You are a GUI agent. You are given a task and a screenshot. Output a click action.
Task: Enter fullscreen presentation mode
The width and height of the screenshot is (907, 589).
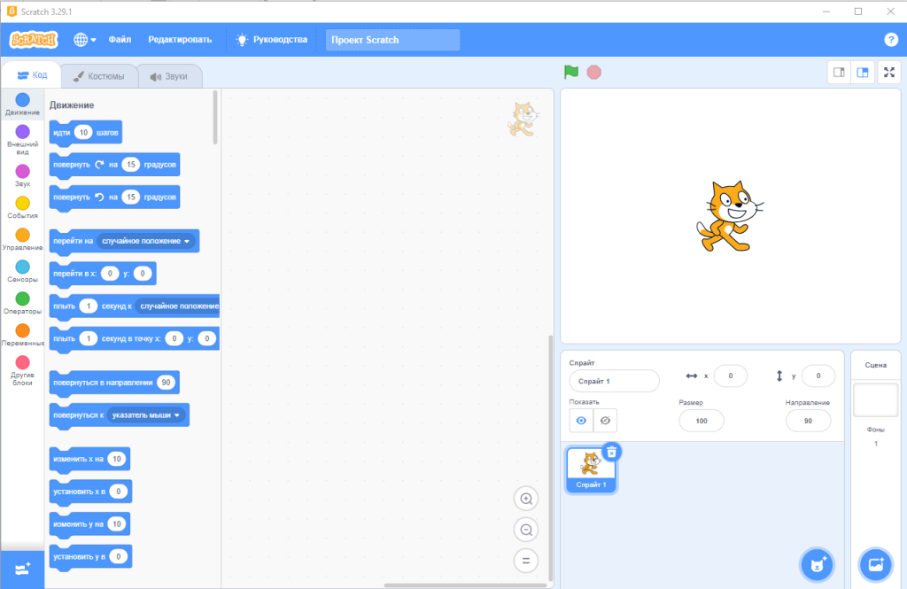[x=889, y=72]
